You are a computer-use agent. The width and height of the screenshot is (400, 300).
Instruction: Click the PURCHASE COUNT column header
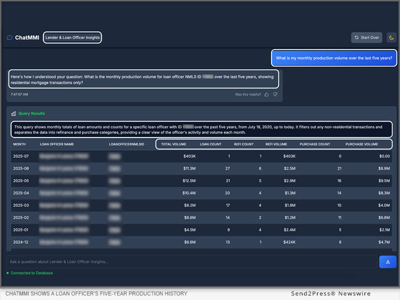pos(314,144)
